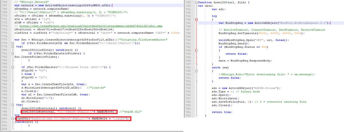Collapse the try brace fold at line 734
The width and height of the screenshot is (344, 132).
pos(196,19)
